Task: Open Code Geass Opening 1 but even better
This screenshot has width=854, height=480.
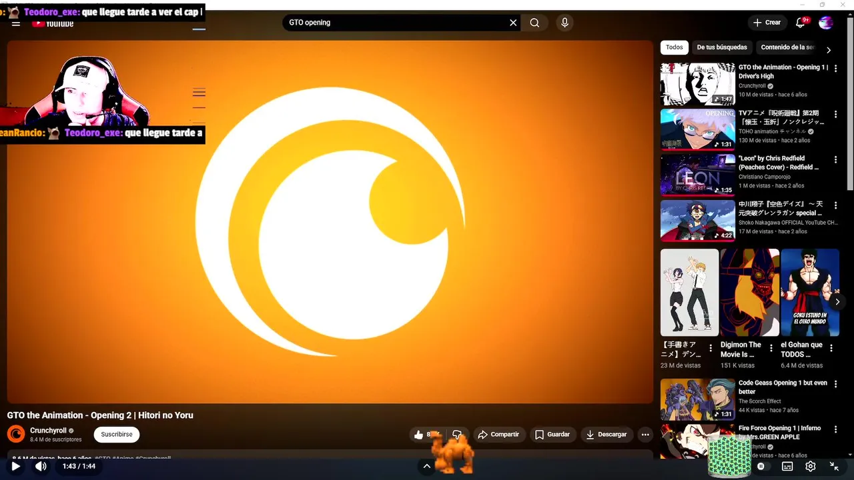Action: pyautogui.click(x=783, y=387)
